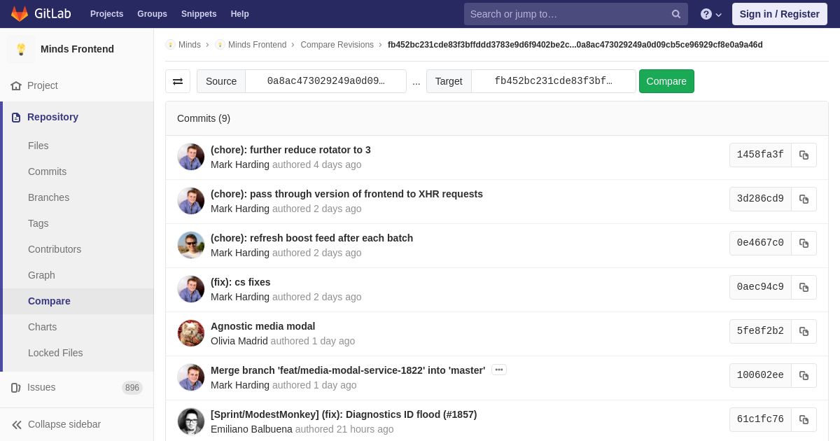
Task: Click Sign in / Register button
Action: click(779, 14)
